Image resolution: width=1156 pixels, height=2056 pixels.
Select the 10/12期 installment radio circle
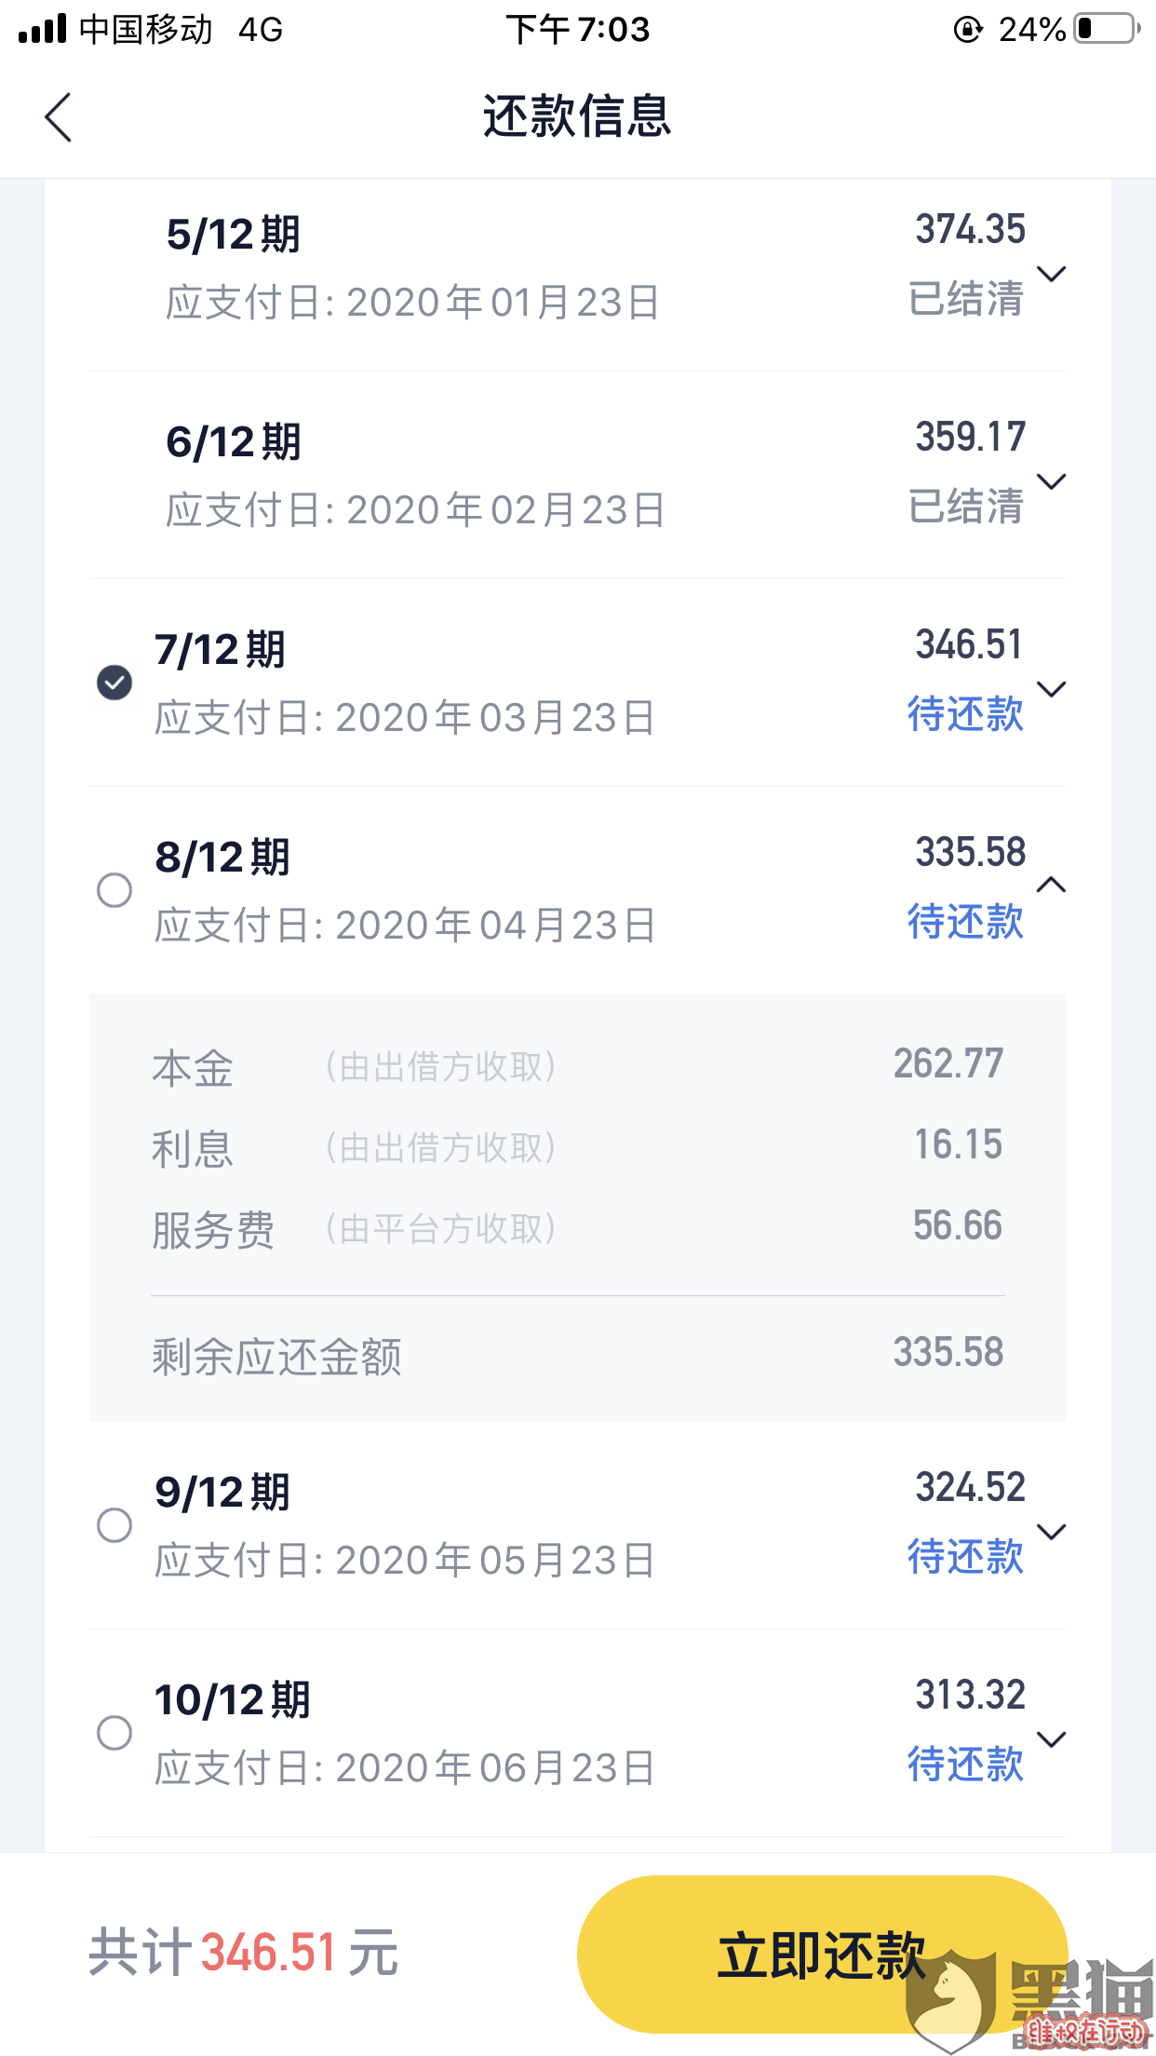114,1733
